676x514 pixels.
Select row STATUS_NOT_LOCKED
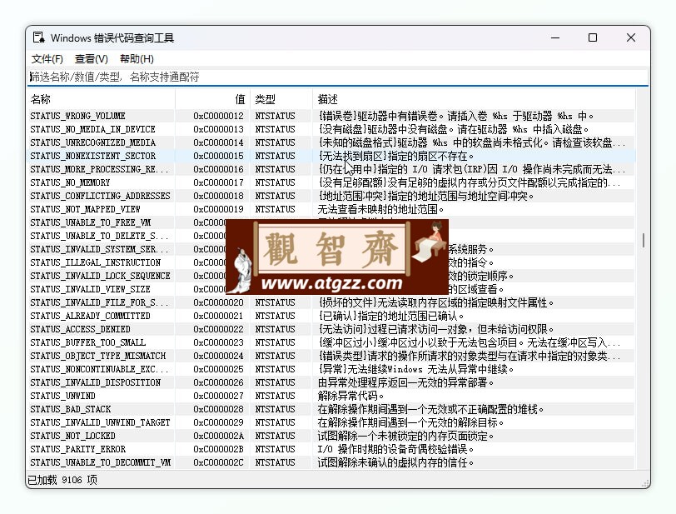click(x=331, y=437)
